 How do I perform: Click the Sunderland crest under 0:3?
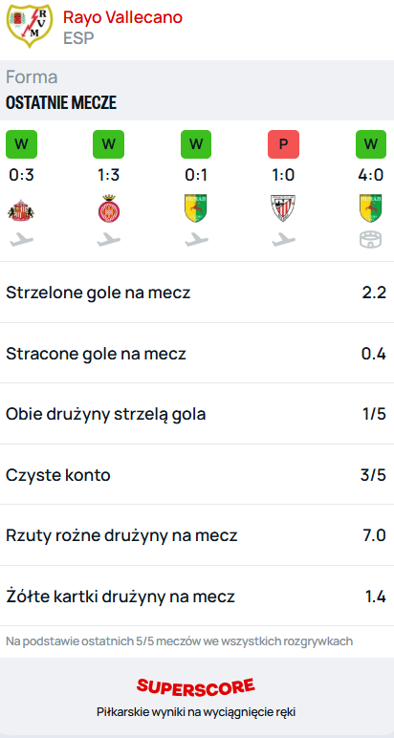(21, 208)
